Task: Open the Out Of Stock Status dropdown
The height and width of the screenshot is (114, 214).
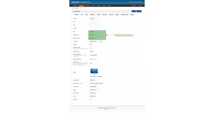Action: tap(93, 55)
